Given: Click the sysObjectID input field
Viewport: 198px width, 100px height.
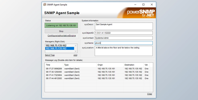Looking at the screenshot, I should pyautogui.click(x=124, y=33).
